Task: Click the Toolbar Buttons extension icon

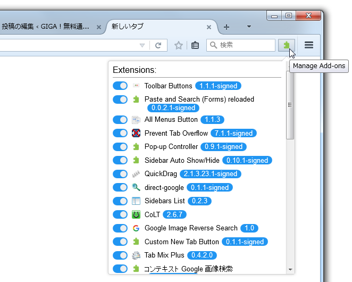Action: click(x=136, y=86)
